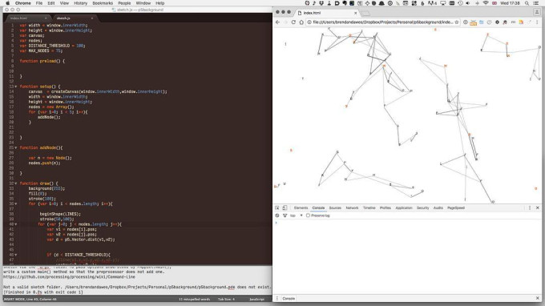Viewport: 545px width, 306px height.
Task: Collapse the draw function fold arrow
Action: (x=16, y=183)
